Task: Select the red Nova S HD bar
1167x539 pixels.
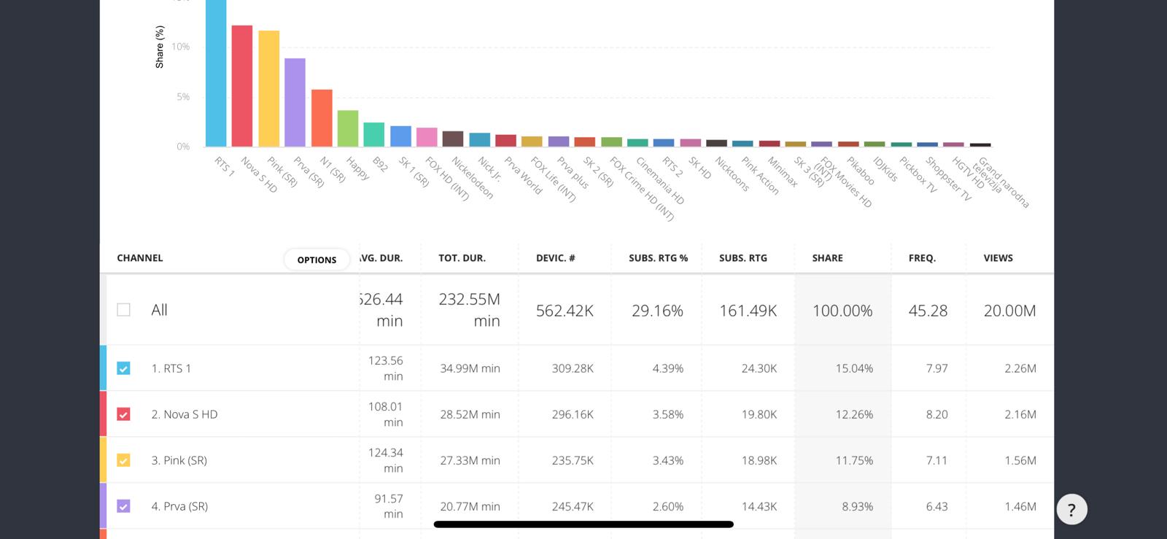Action: pos(242,86)
